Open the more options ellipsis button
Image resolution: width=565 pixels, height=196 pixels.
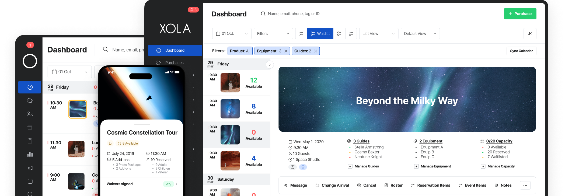point(525,185)
